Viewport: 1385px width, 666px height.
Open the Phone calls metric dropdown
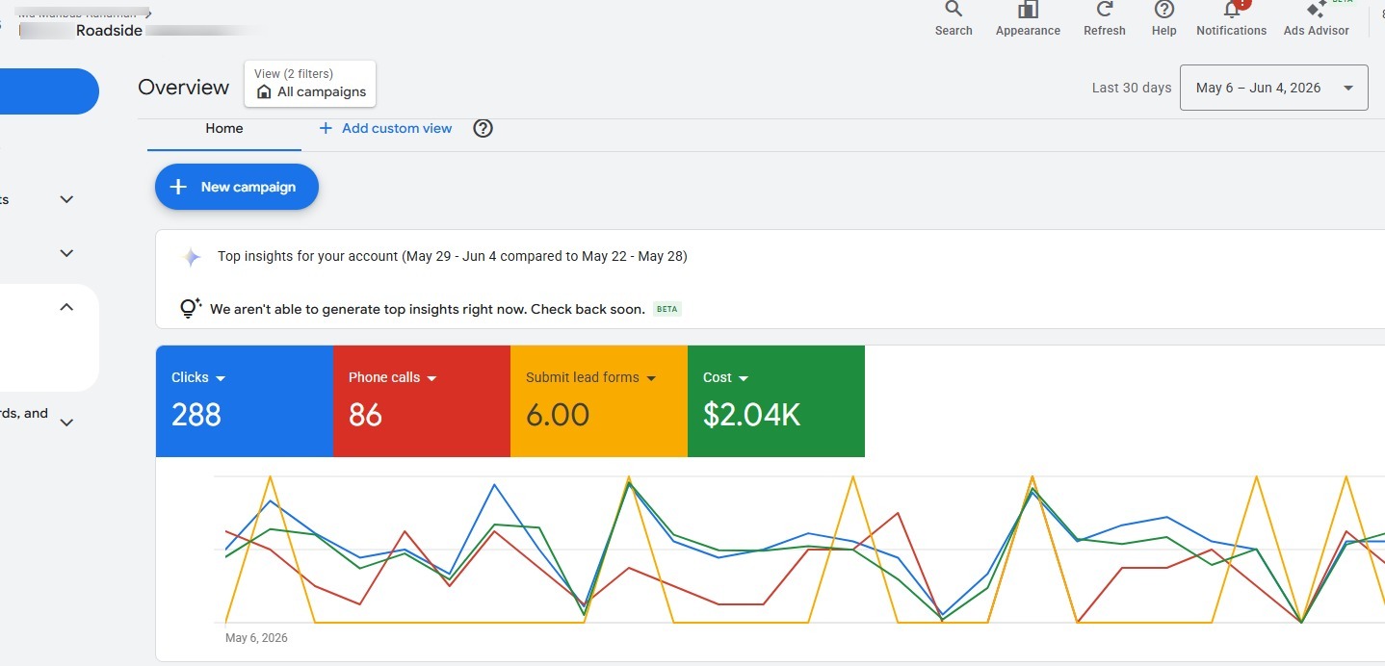click(431, 378)
